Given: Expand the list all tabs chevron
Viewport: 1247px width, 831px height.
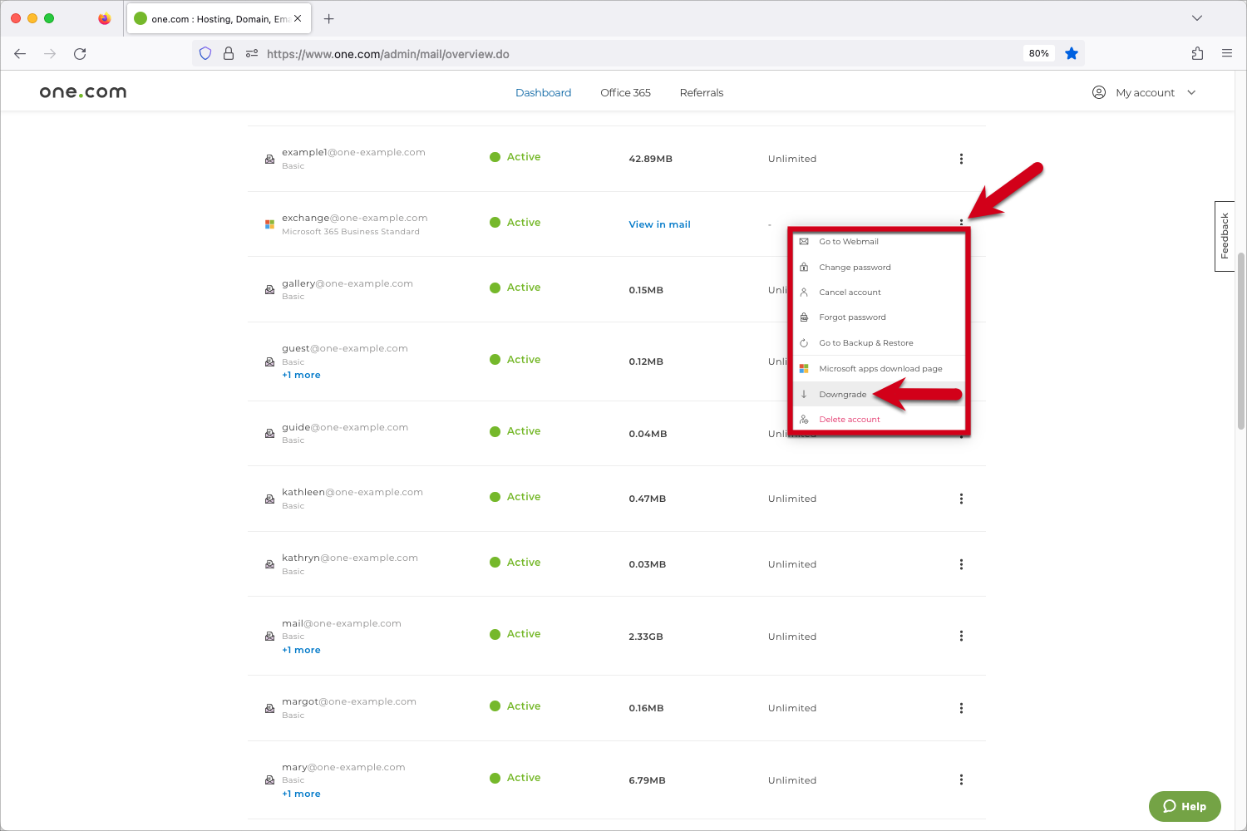Looking at the screenshot, I should click(1196, 18).
